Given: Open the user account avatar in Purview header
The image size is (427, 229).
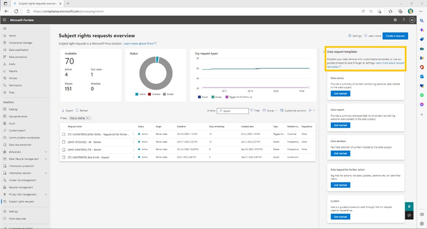Looking at the screenshot, I should click(x=412, y=20).
